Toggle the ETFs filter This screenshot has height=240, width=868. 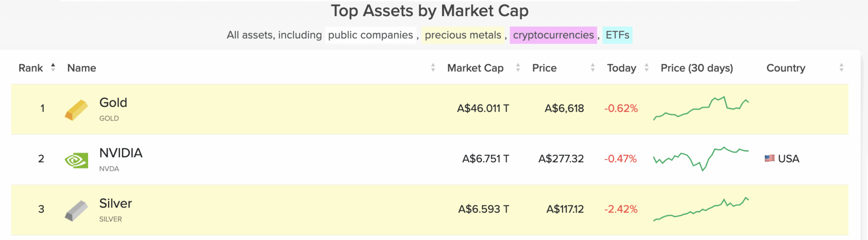click(617, 35)
